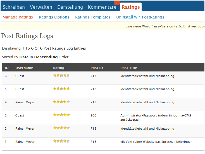Select the Ratings tab
This screenshot has width=205, height=154.
[131, 7]
